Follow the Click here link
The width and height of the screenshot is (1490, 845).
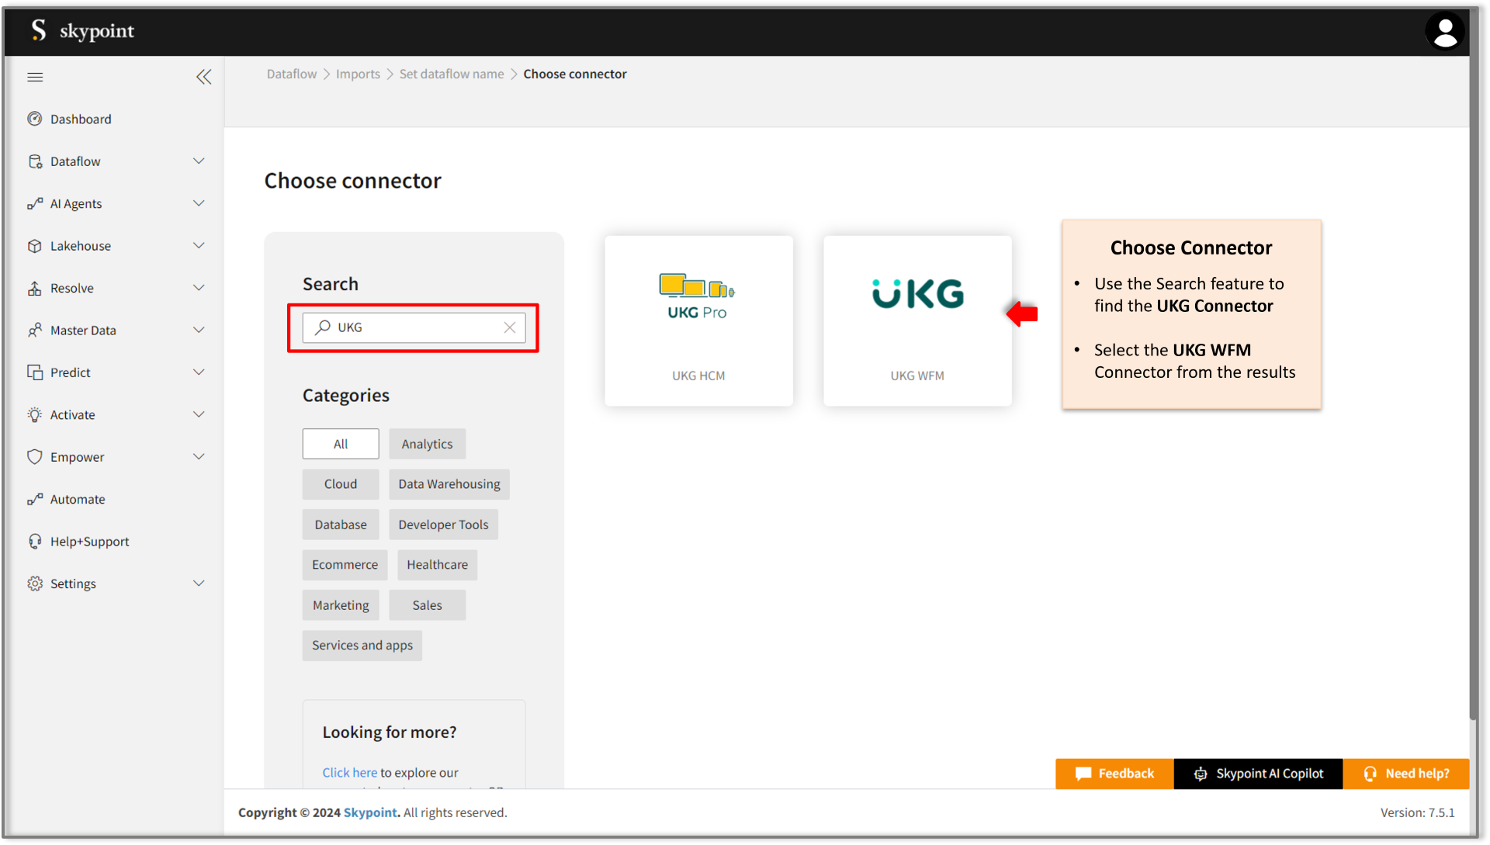[349, 773]
